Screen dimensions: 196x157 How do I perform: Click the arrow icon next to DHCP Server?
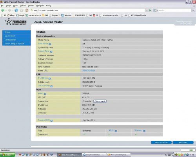click(51, 86)
